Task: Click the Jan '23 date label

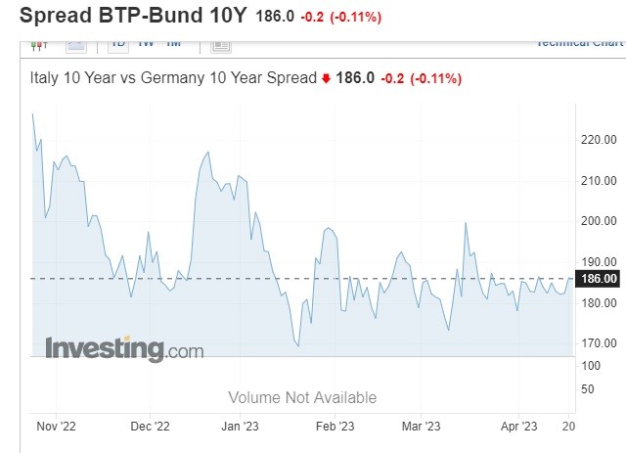Action: tap(241, 426)
